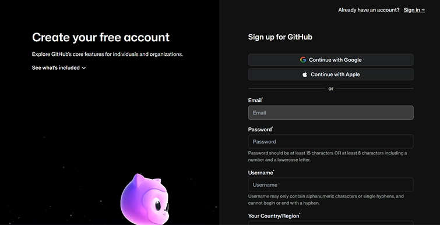Click the username rules hint text
Image resolution: width=440 pixels, height=225 pixels.
tap(326, 199)
